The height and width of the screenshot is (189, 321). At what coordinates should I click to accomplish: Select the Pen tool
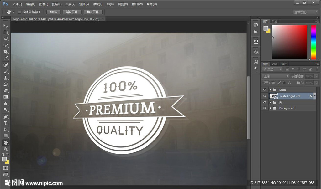point(6,117)
